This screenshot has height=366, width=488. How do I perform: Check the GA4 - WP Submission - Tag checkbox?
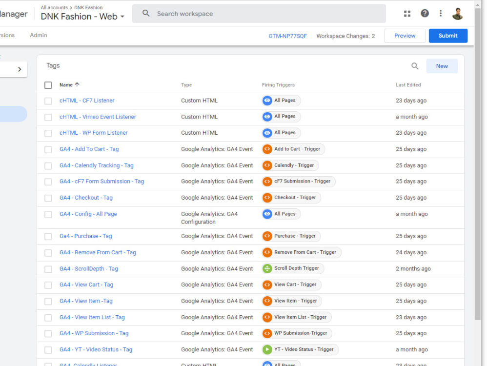pos(48,334)
